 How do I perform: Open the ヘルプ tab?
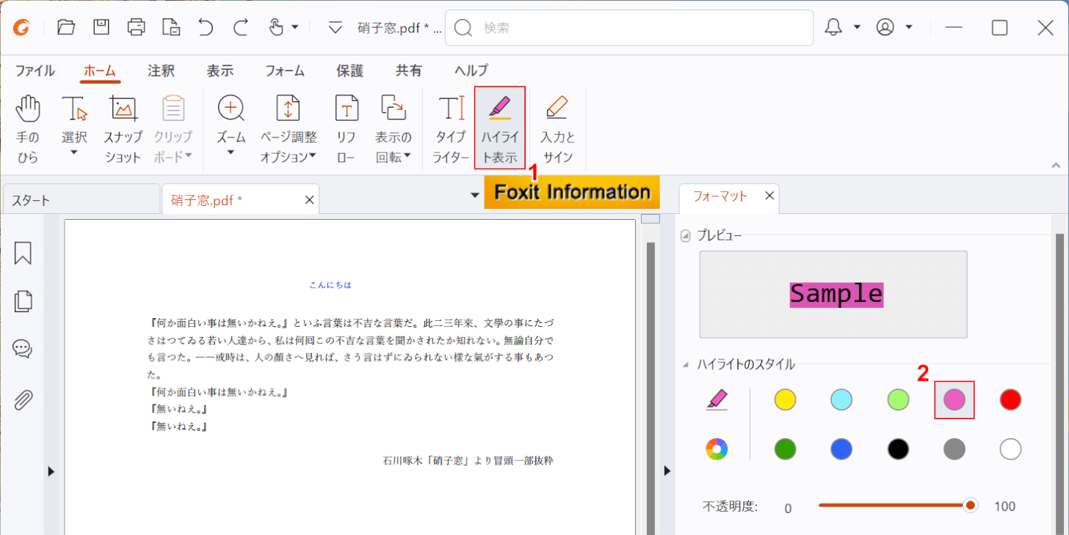[471, 71]
